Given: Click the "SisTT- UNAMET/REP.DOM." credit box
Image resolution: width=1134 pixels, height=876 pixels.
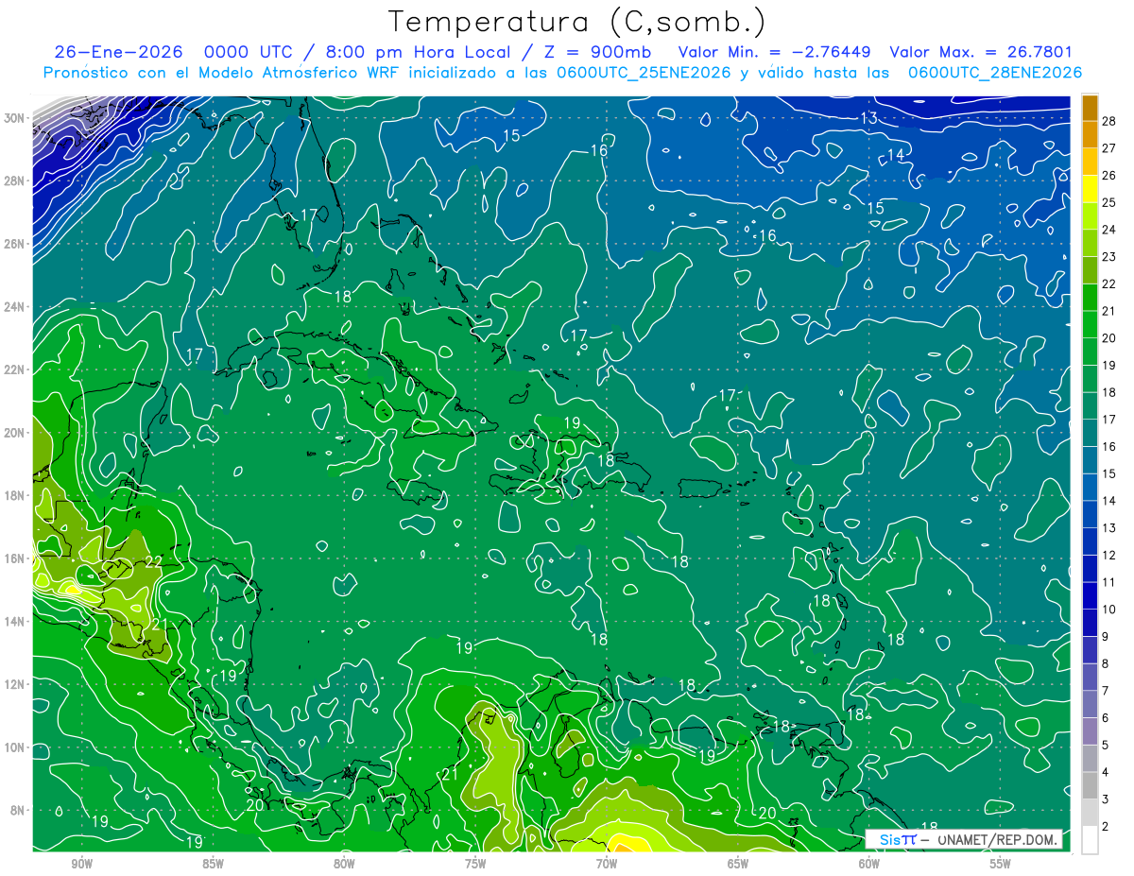Looking at the screenshot, I should 964,839.
